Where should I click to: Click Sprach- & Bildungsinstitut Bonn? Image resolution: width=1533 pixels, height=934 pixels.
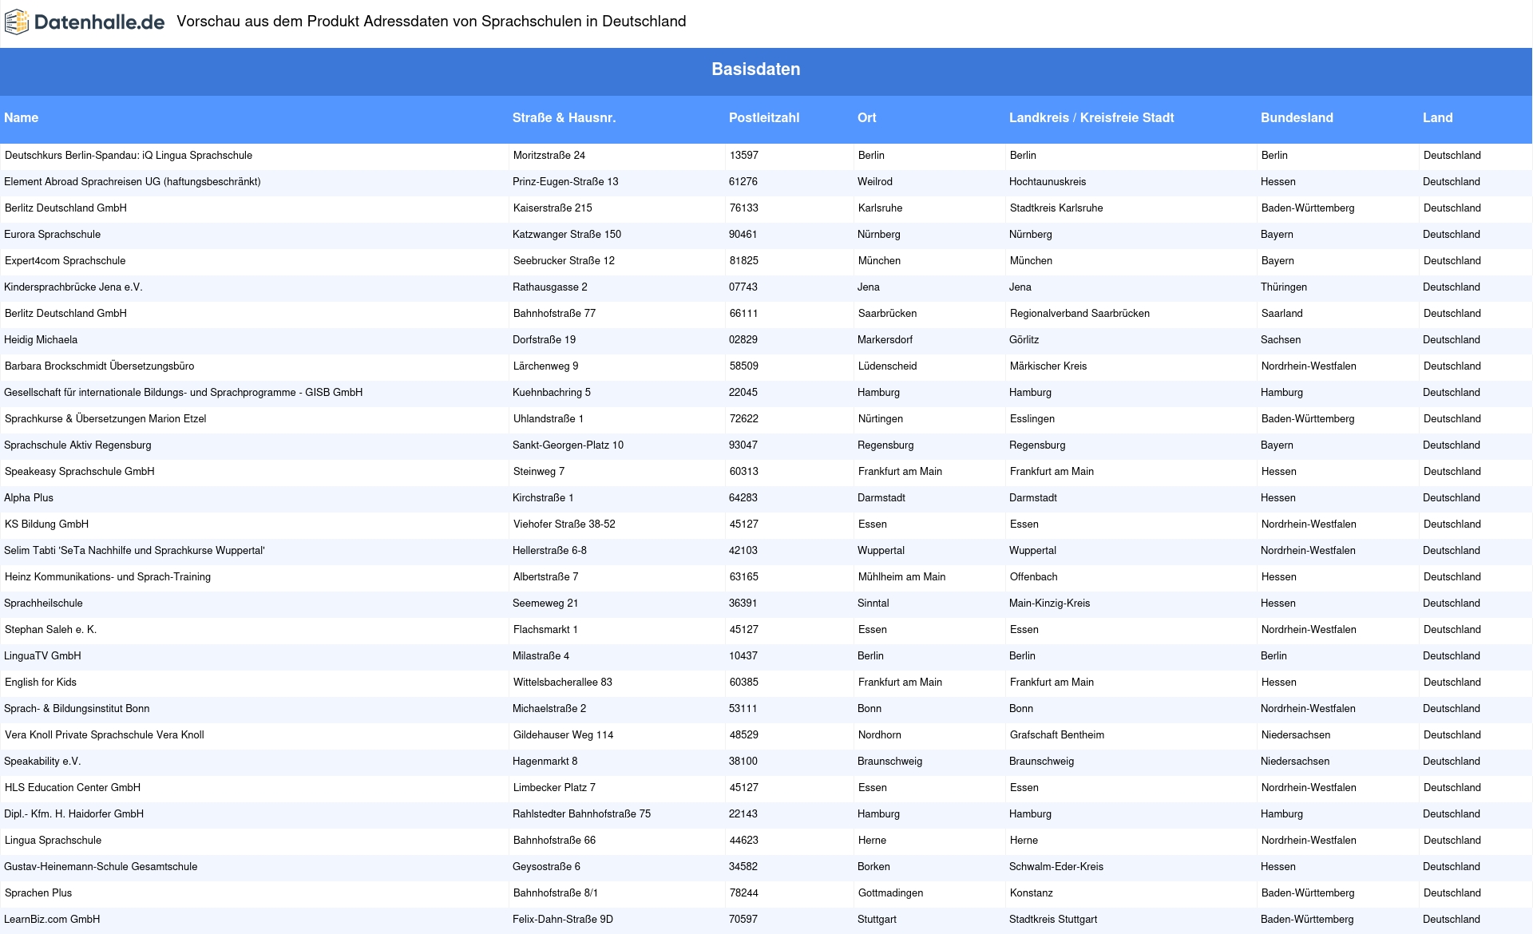click(x=77, y=709)
